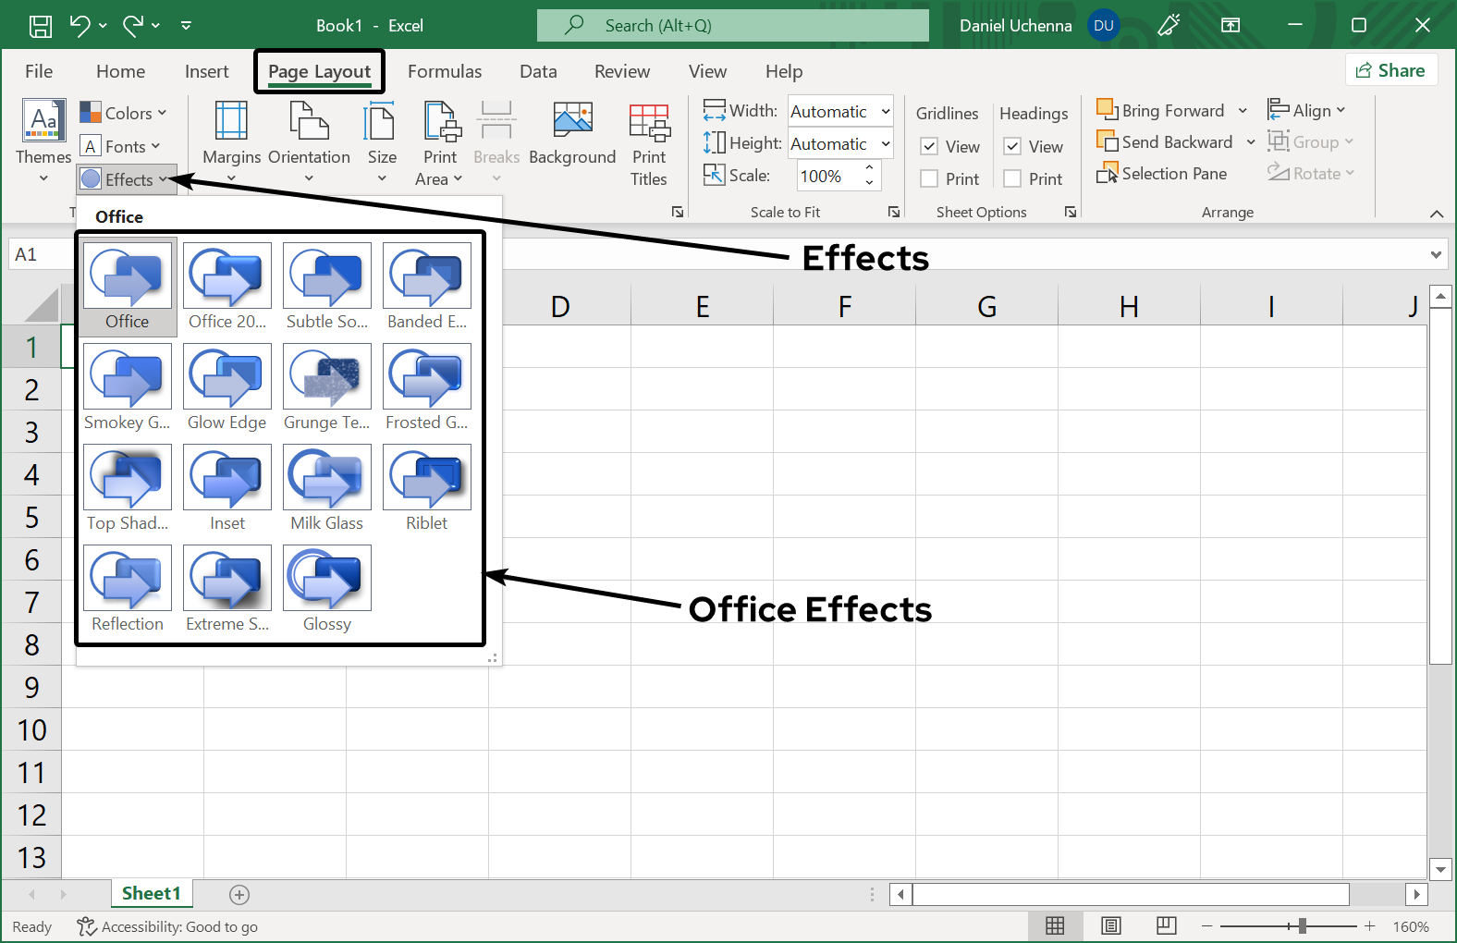Open the File tab
1457x943 pixels.
tap(39, 71)
